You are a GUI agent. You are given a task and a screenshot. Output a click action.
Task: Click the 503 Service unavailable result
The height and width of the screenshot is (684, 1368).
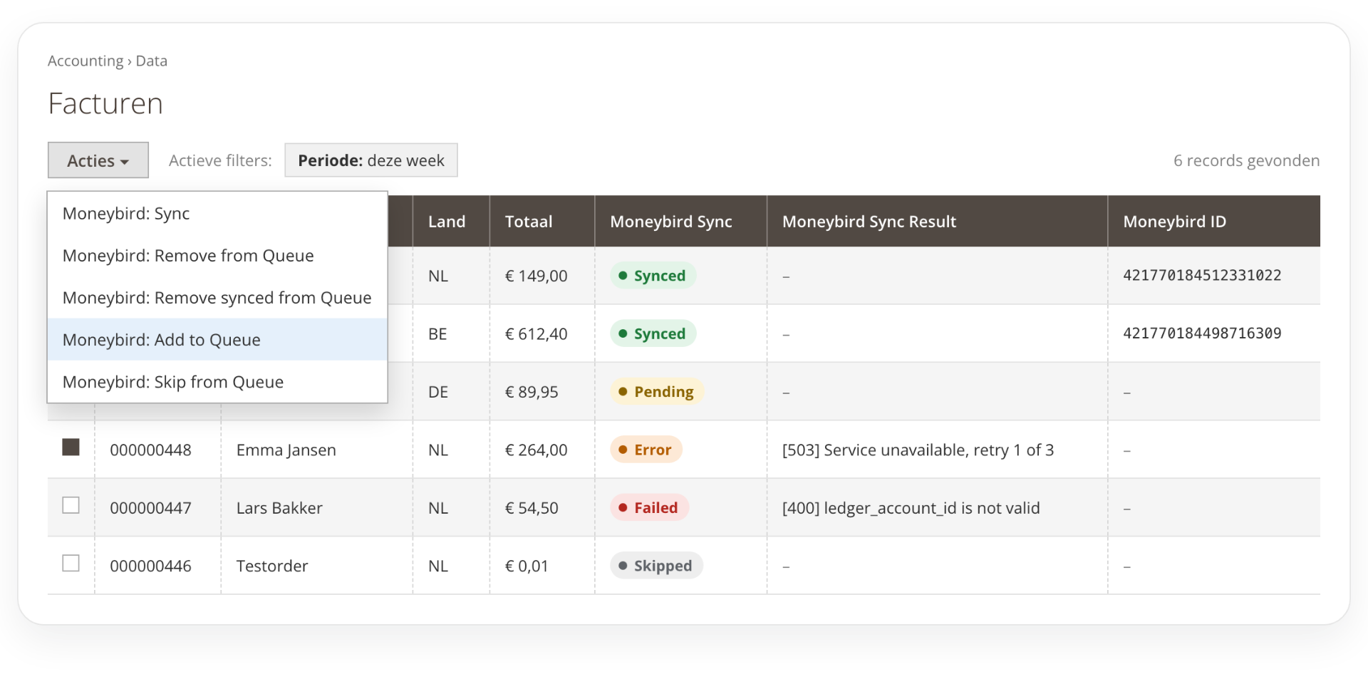click(918, 450)
